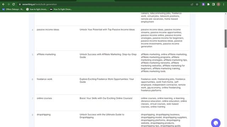This screenshot has width=227, height=127.
Task: Open the profile avatar in toolbar
Action: pos(218,4)
